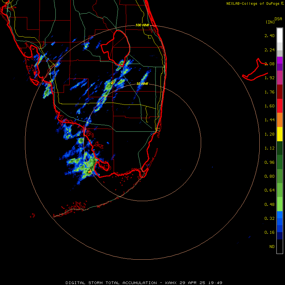Pick the bright red legend swatch
This screenshot has height=285, width=285.
tap(280, 106)
